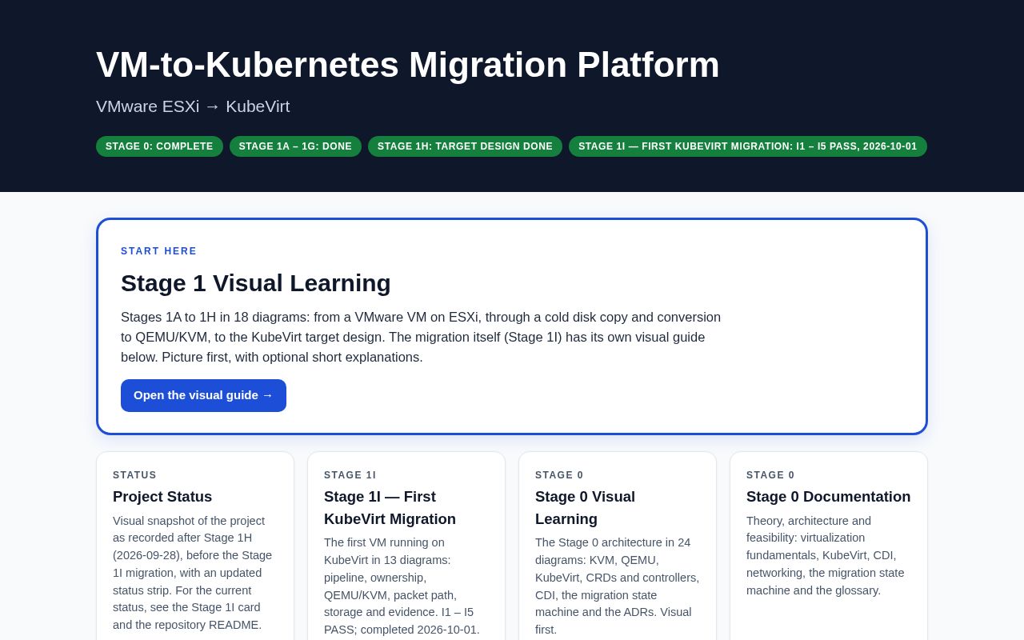Viewport: 1024px width, 640px height.
Task: Click the Stage 1 Visual Learning heading
Action: (x=256, y=283)
